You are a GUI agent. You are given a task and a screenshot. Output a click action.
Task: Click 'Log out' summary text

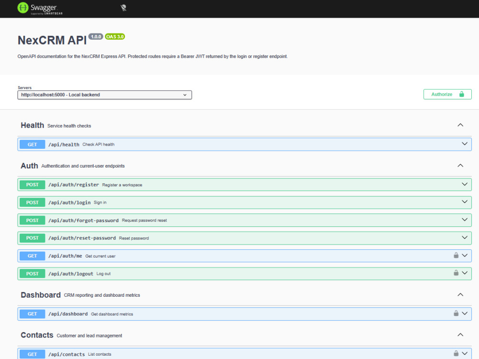point(103,274)
